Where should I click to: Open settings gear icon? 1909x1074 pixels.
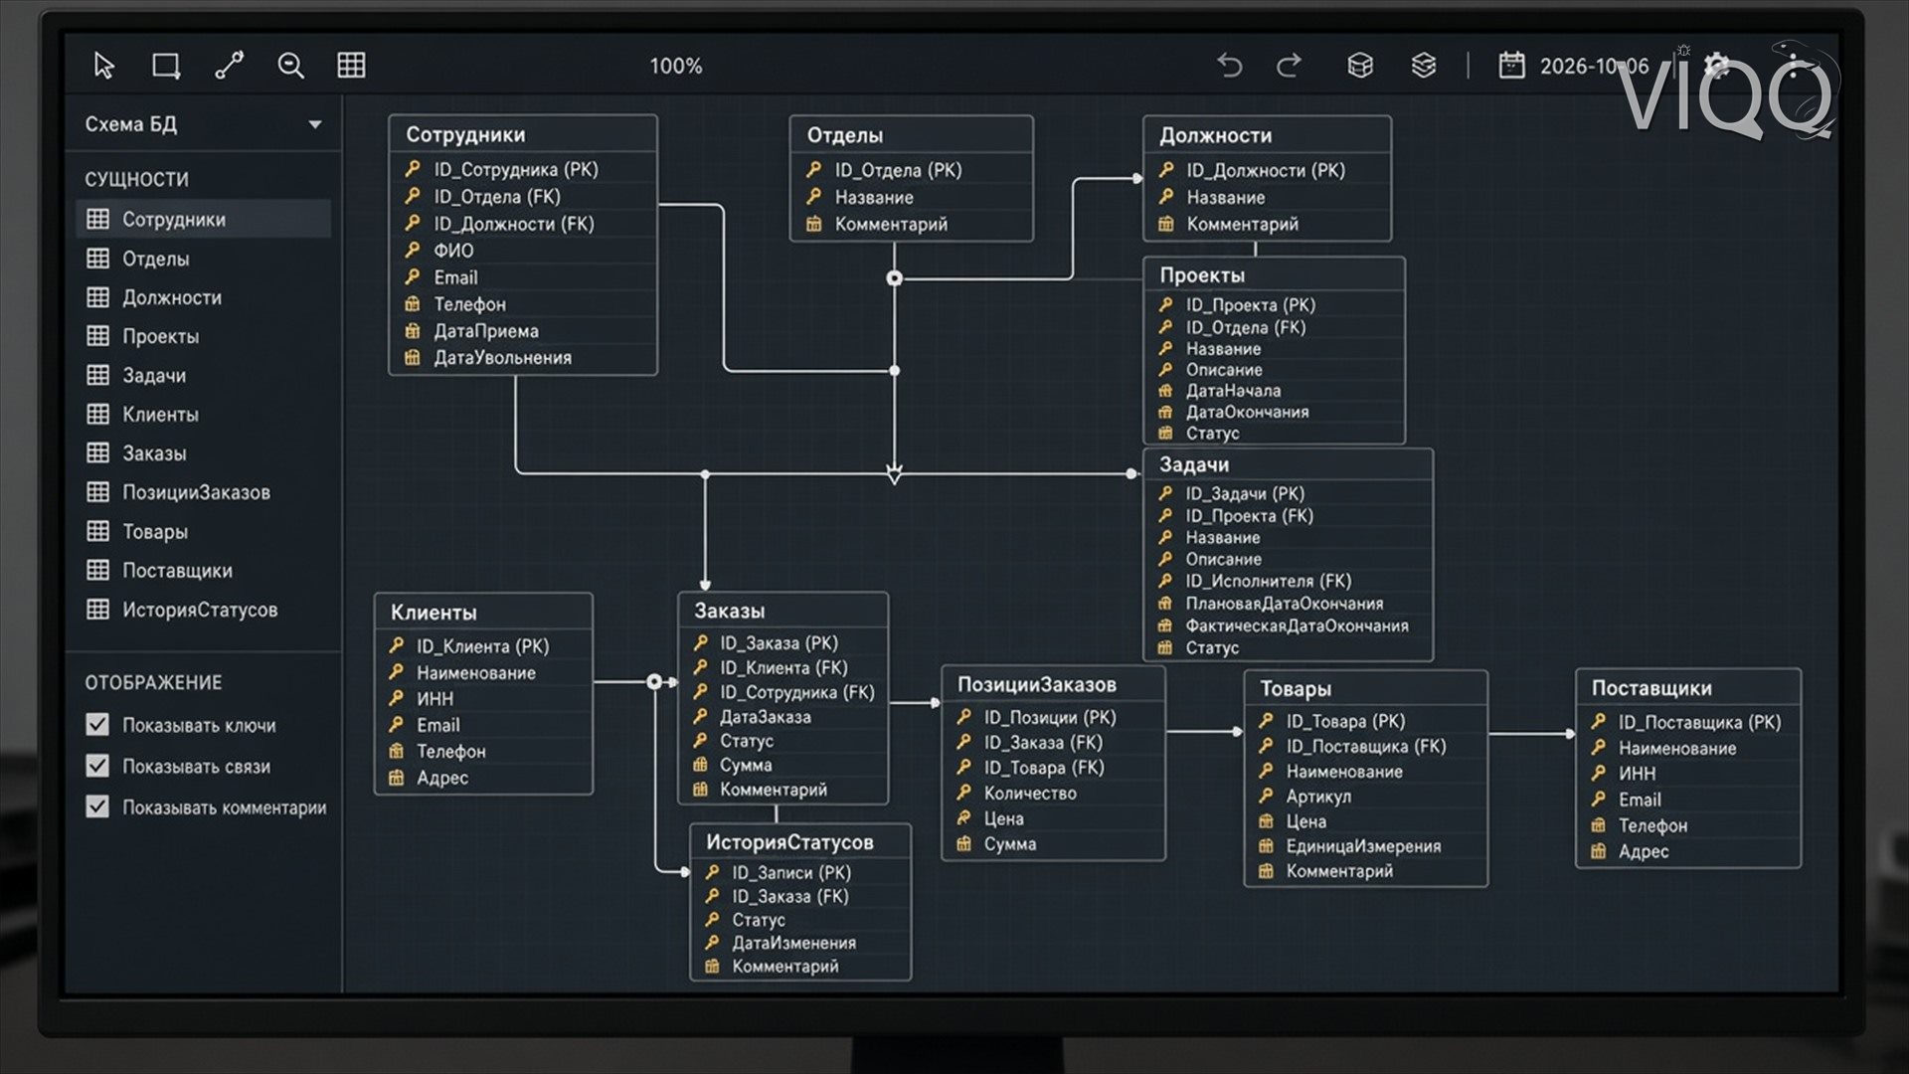1717,66
